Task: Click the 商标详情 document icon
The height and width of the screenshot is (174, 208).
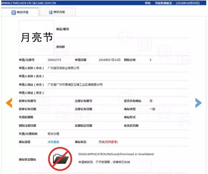Action: 14,13
